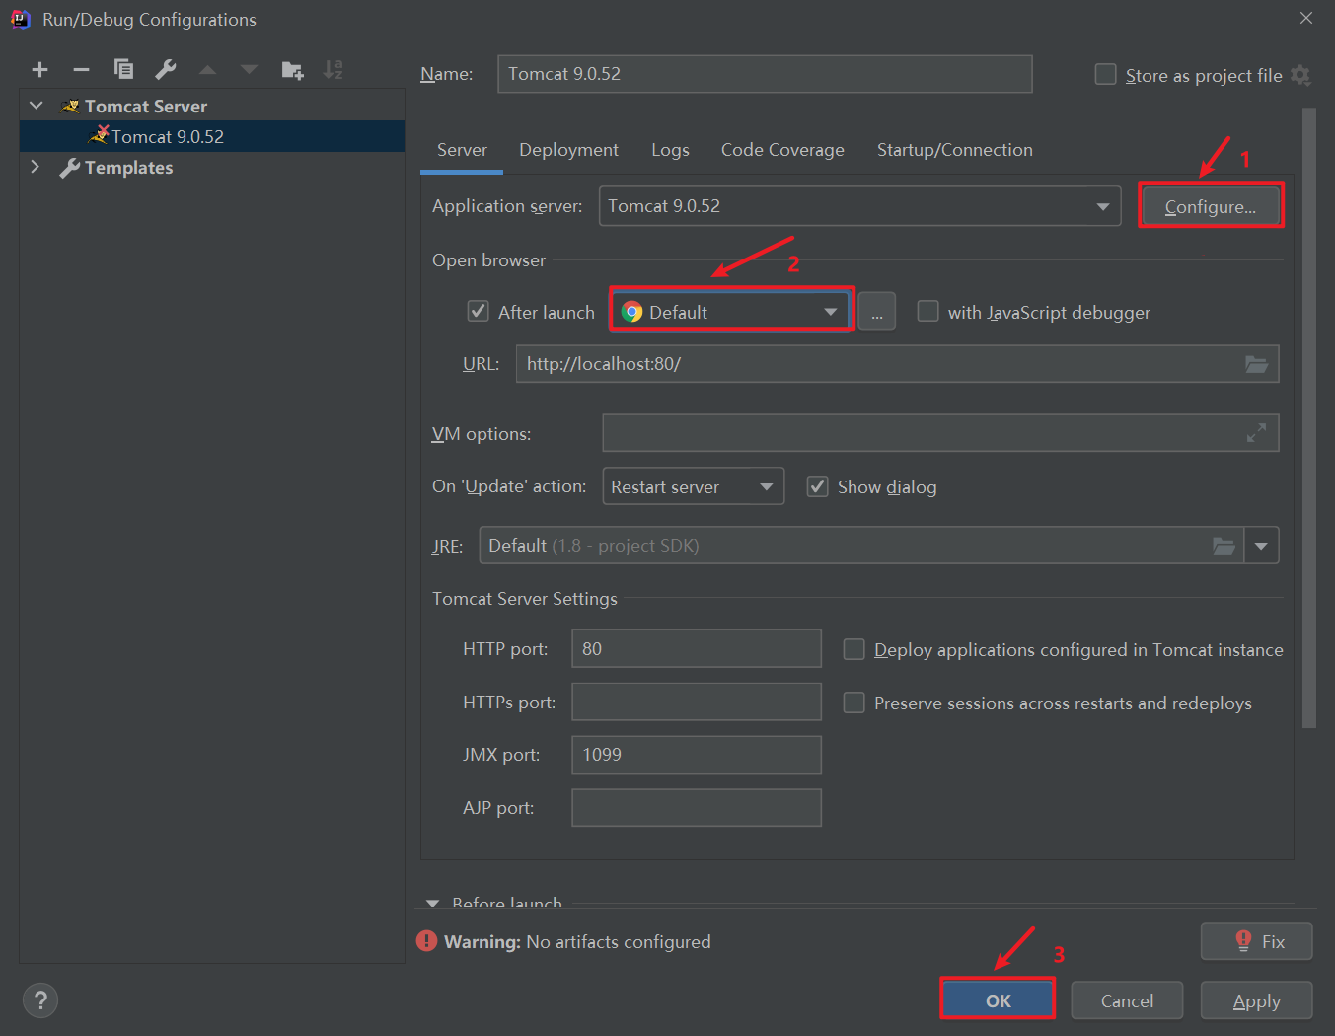Select Tomcat 9.0.52 in configuration tree
Image resolution: width=1335 pixels, height=1036 pixels.
[x=212, y=136]
